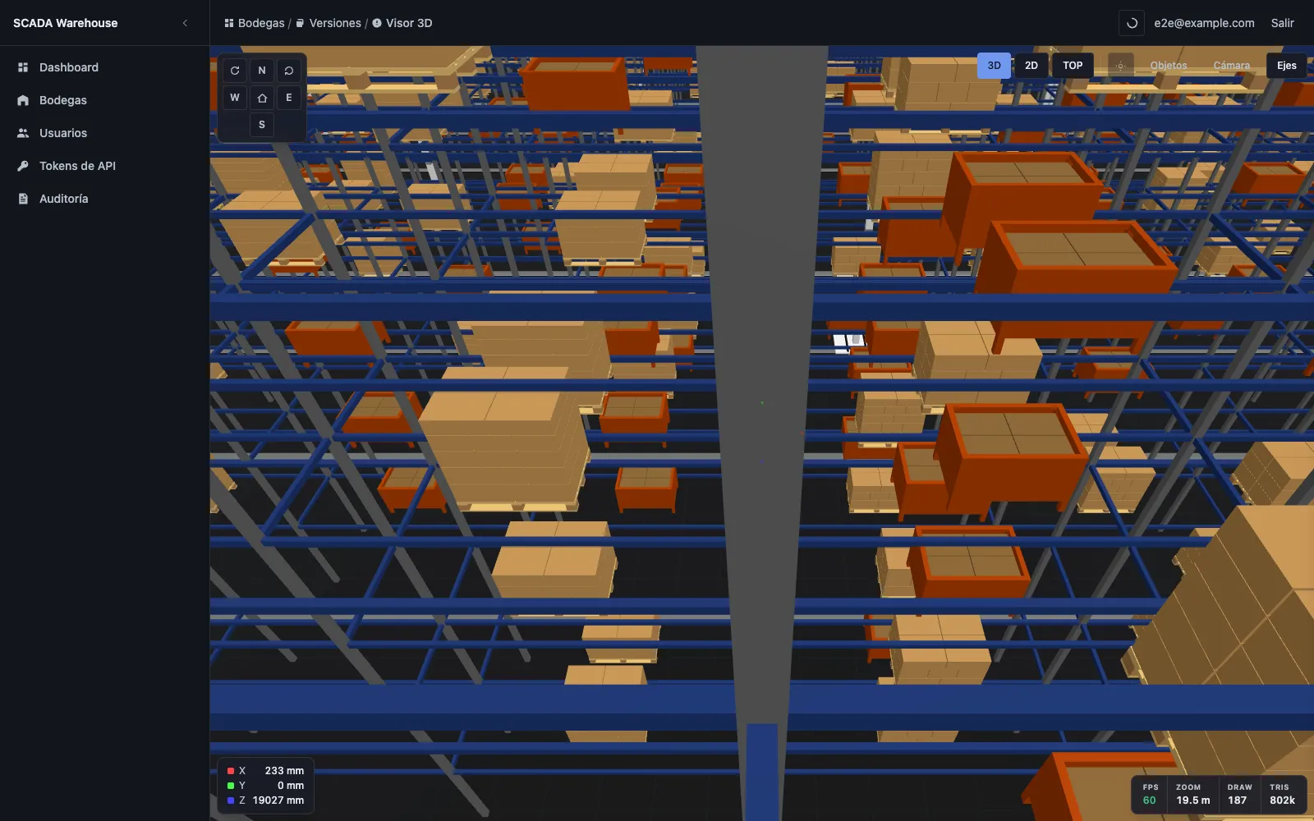Click the theme toggle icon near email
Viewport: 1314px width, 821px height.
click(x=1132, y=23)
